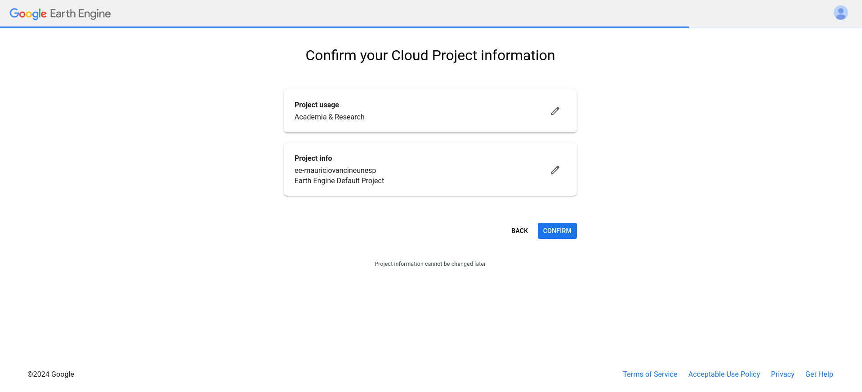This screenshot has width=862, height=392.
Task: Select the Project usage card
Action: [430, 111]
